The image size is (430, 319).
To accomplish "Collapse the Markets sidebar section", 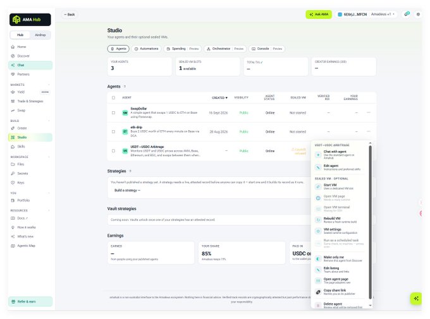I will coord(49,85).
